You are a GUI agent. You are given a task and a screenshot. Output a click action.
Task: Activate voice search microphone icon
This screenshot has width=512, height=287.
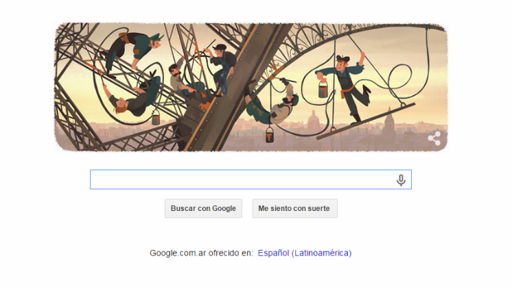coord(401,180)
